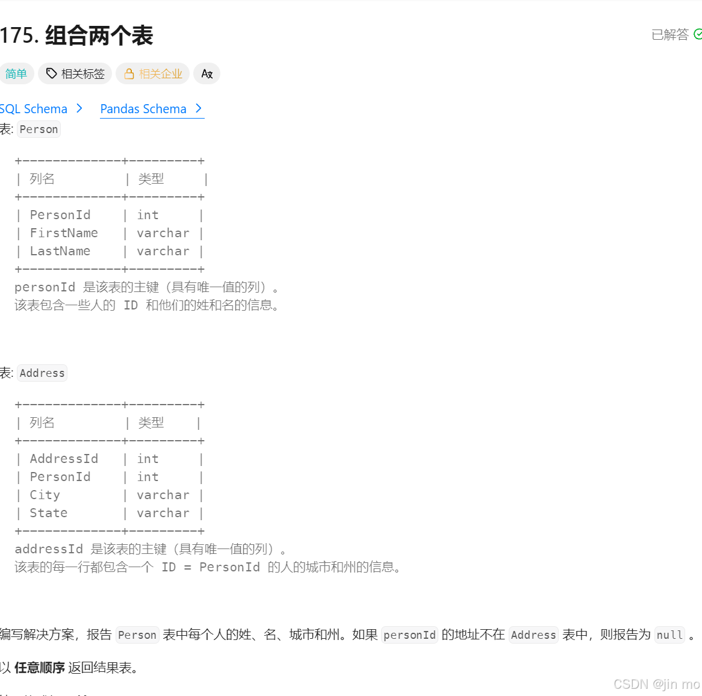The width and height of the screenshot is (702, 696).
Task: Switch to the SQL Schema tab
Action: tap(34, 108)
